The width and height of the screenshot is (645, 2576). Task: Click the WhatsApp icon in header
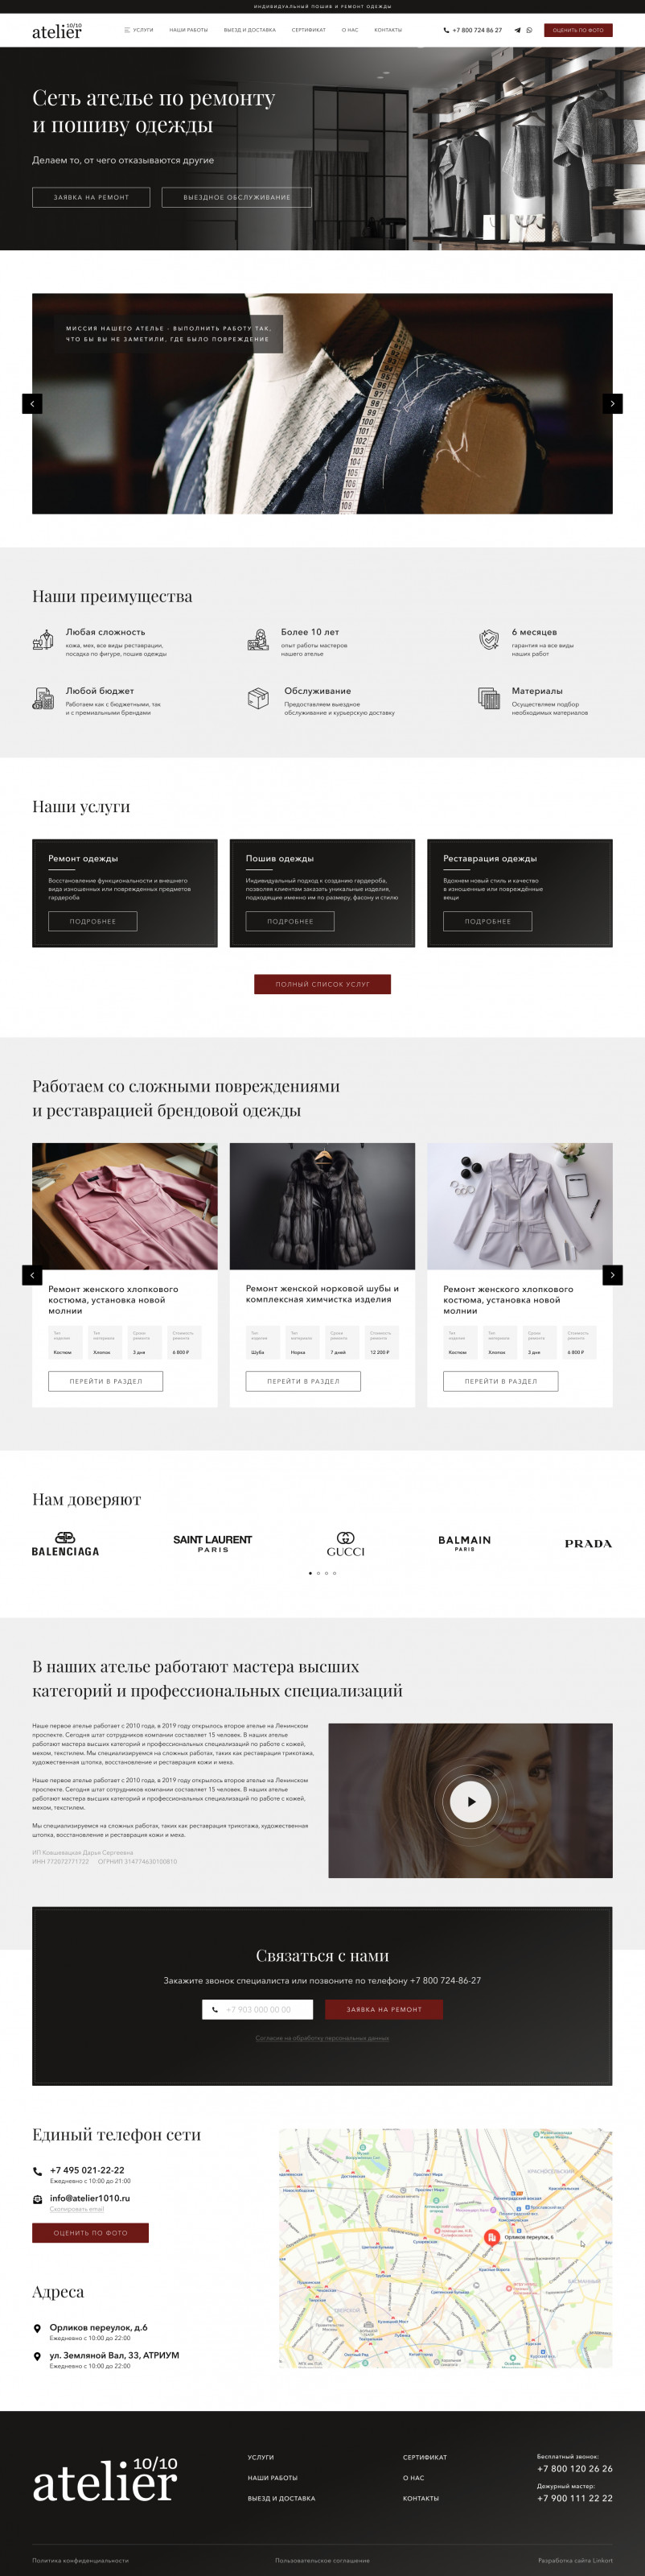(529, 30)
